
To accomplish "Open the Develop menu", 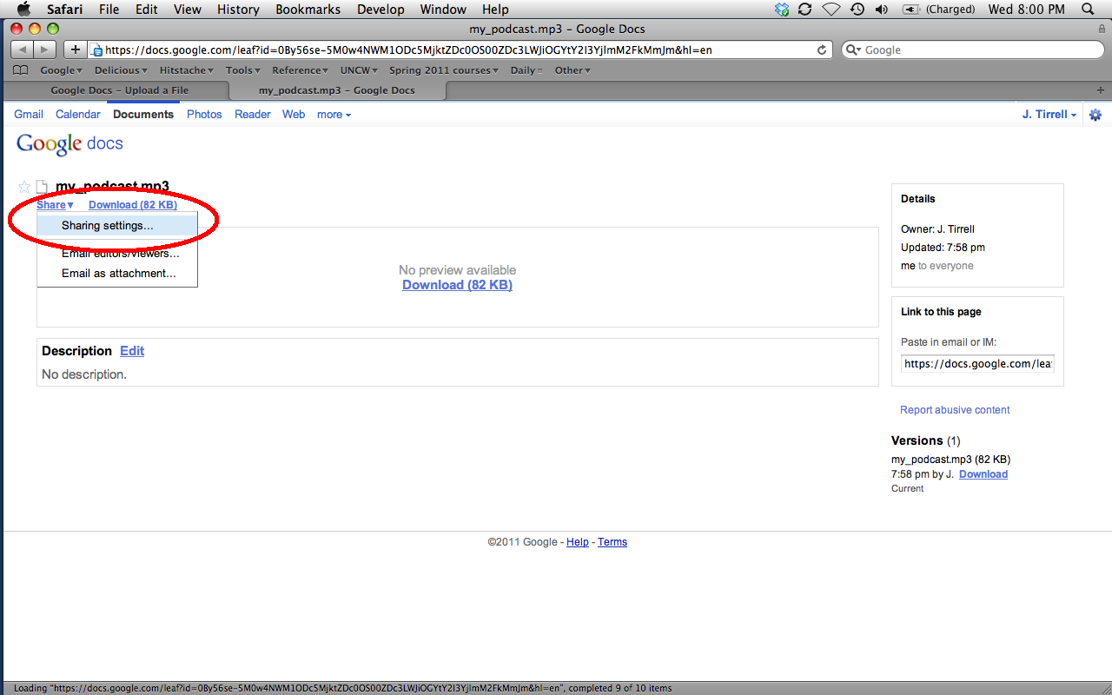I will [381, 10].
